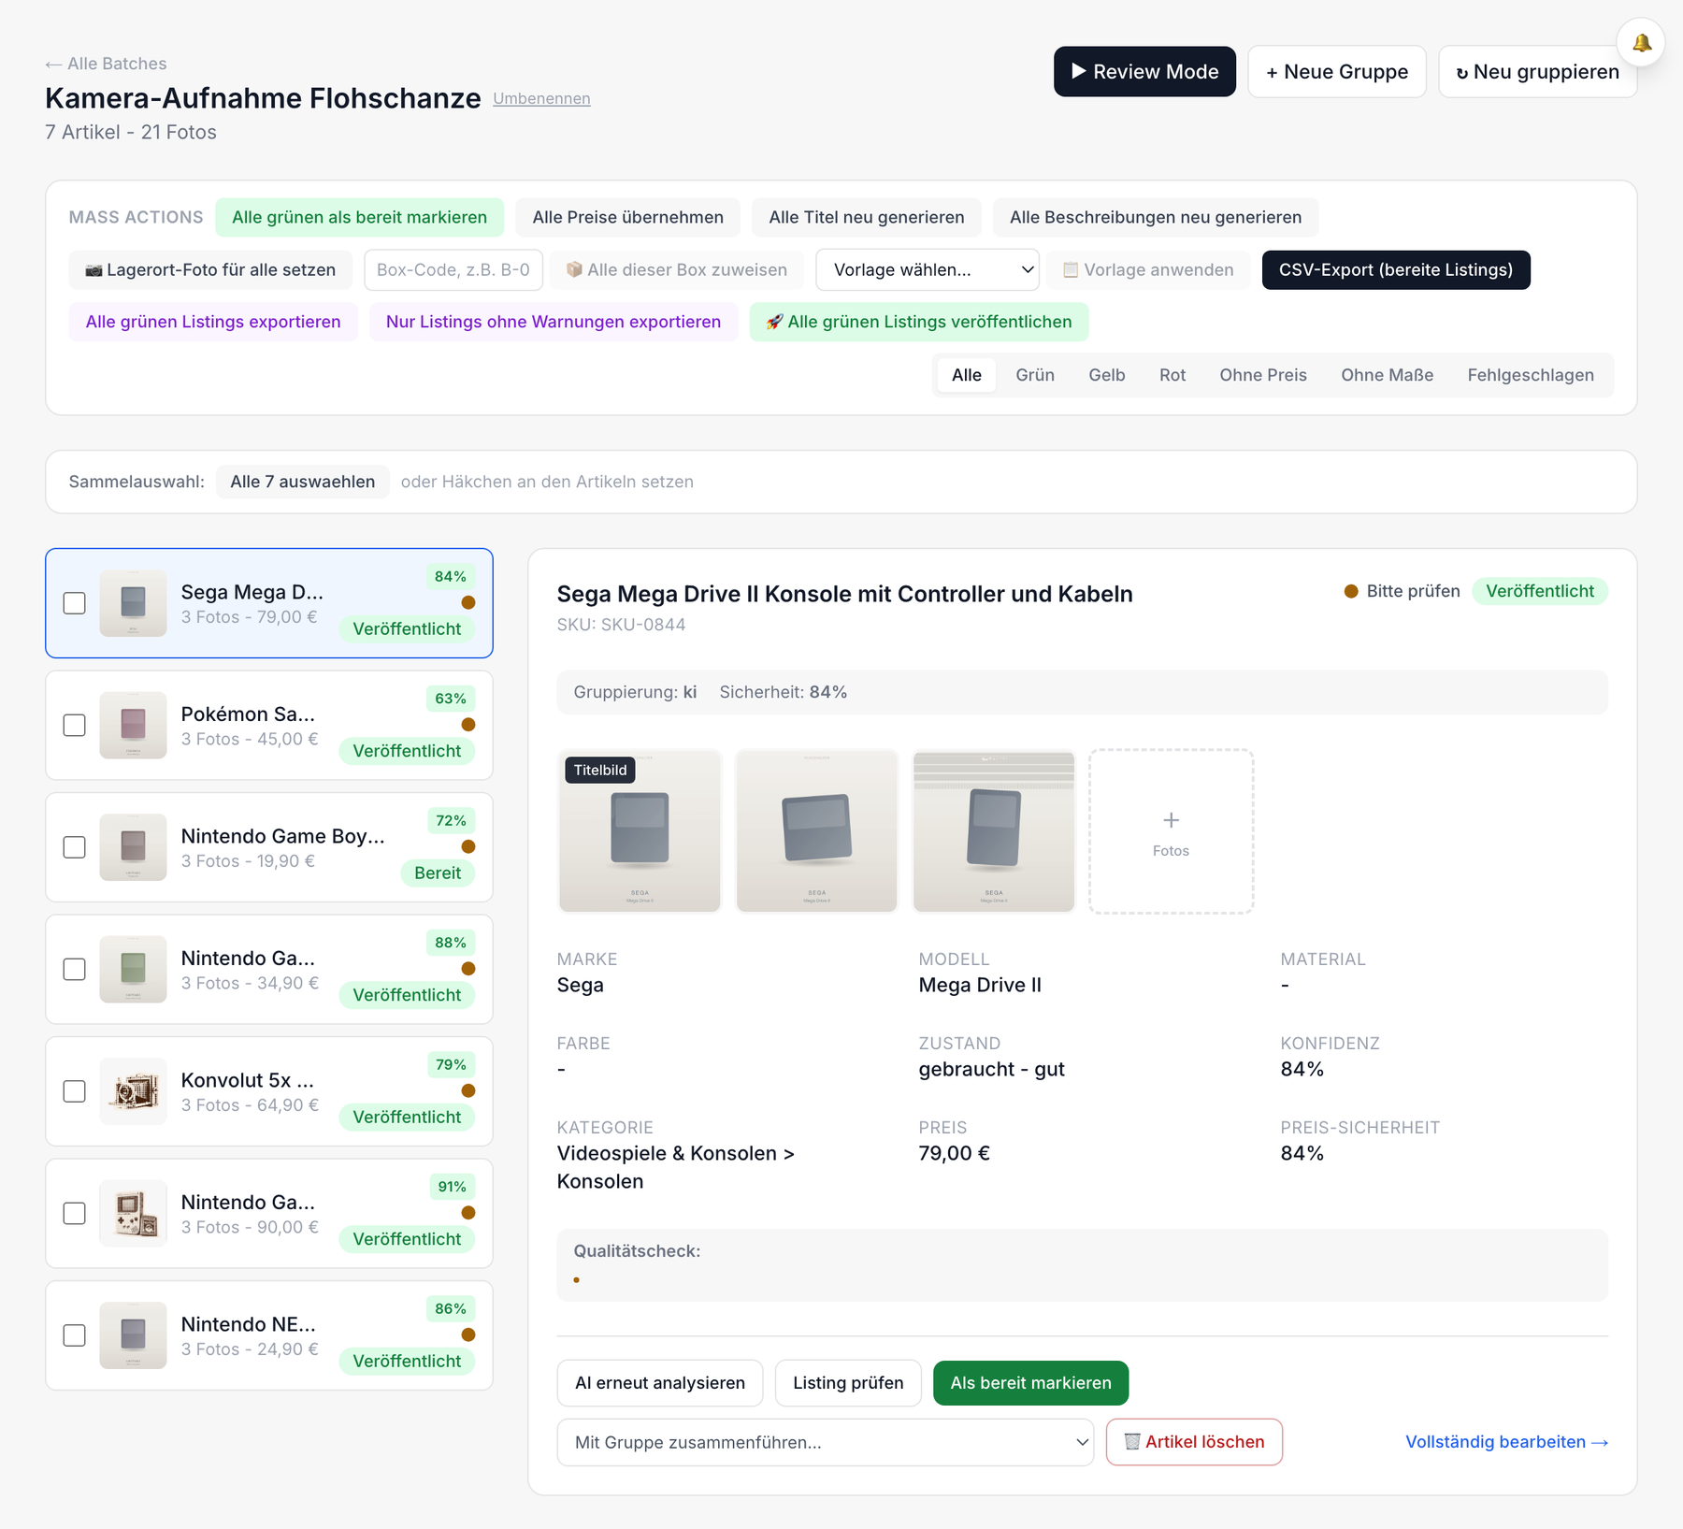Tick the checkbox for Konvolut 5x ...
The image size is (1683, 1529).
click(x=75, y=1091)
